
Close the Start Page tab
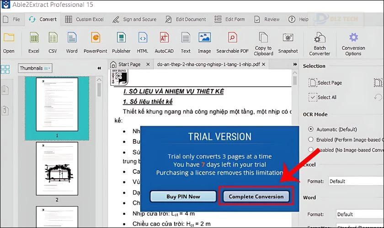148,64
